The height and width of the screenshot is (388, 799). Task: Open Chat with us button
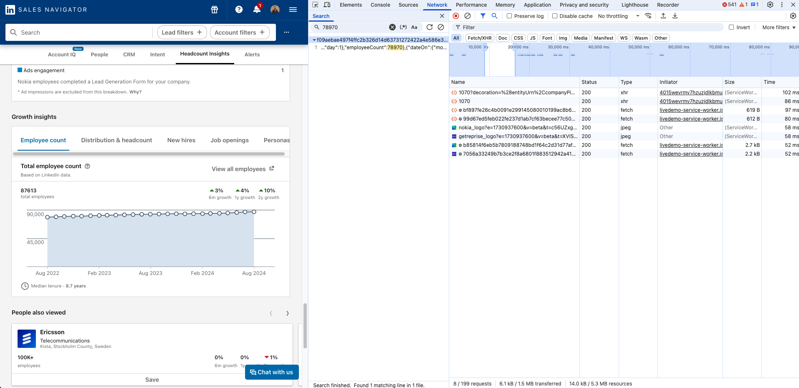pos(272,372)
